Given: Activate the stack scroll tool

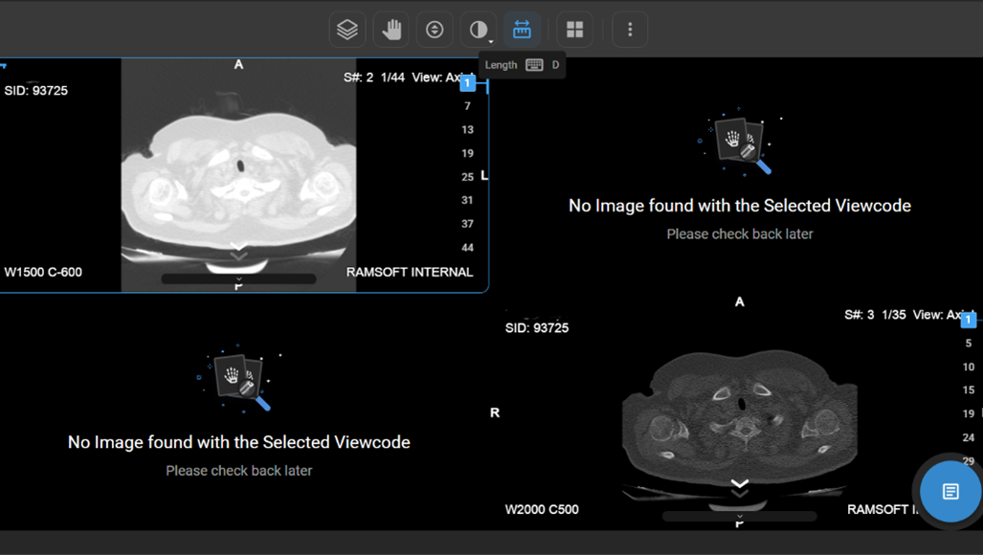Looking at the screenshot, I should point(435,30).
